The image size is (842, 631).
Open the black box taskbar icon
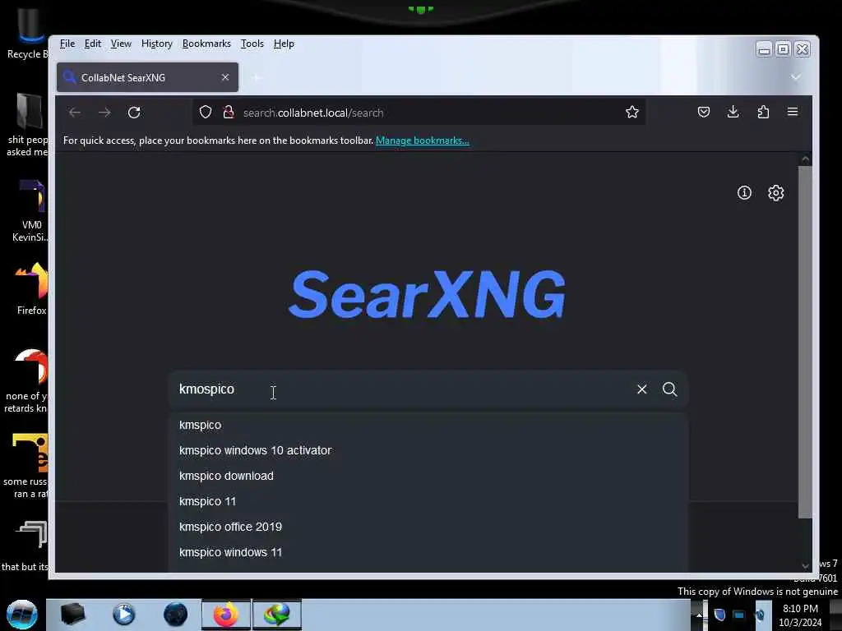[72, 615]
